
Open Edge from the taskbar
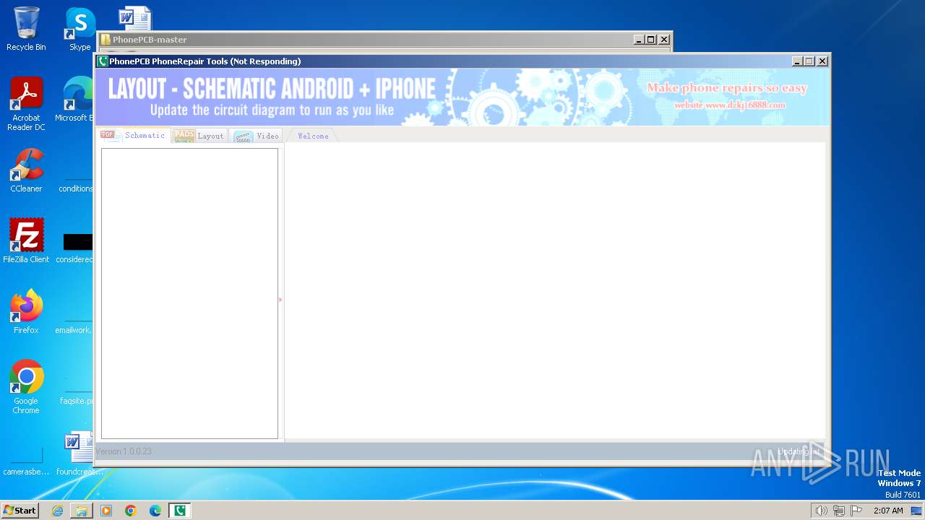pos(155,511)
